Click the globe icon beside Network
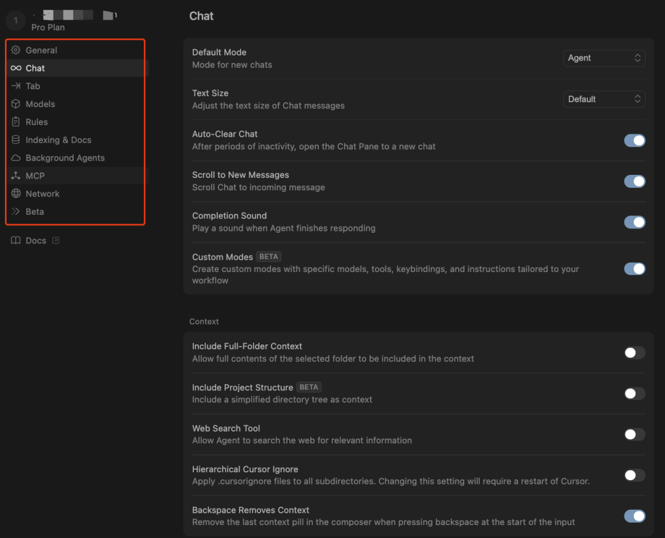This screenshot has width=665, height=538. (x=16, y=193)
